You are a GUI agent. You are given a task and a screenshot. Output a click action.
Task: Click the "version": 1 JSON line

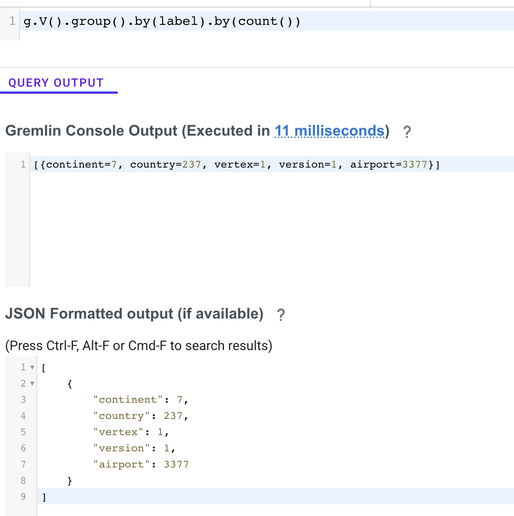click(134, 448)
